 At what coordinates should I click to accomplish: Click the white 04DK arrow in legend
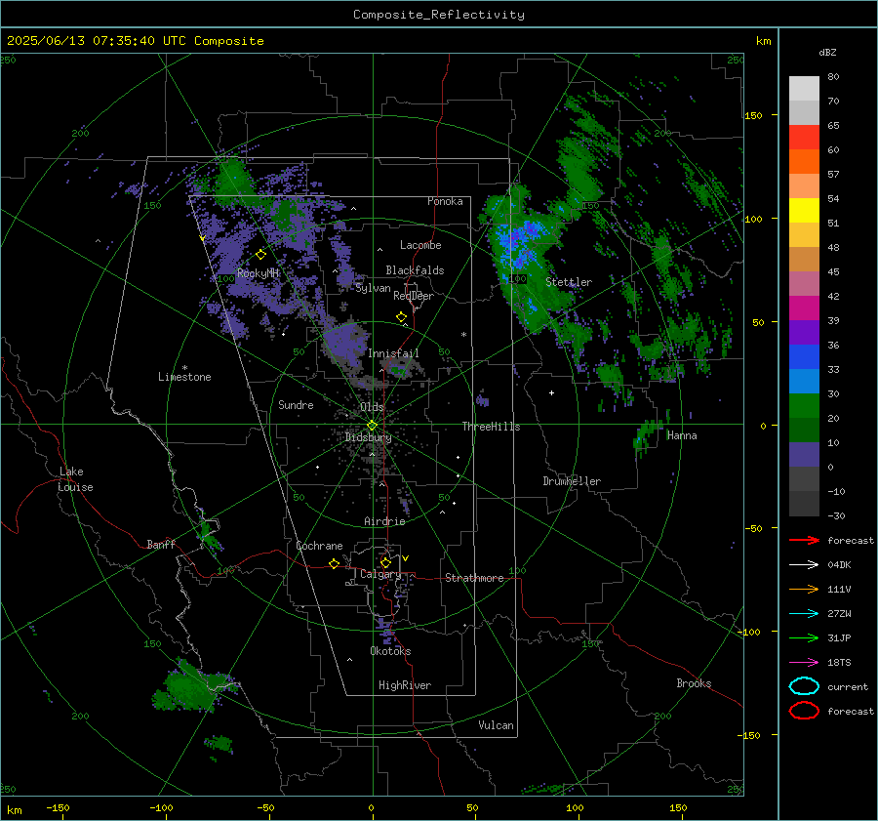[x=804, y=564]
